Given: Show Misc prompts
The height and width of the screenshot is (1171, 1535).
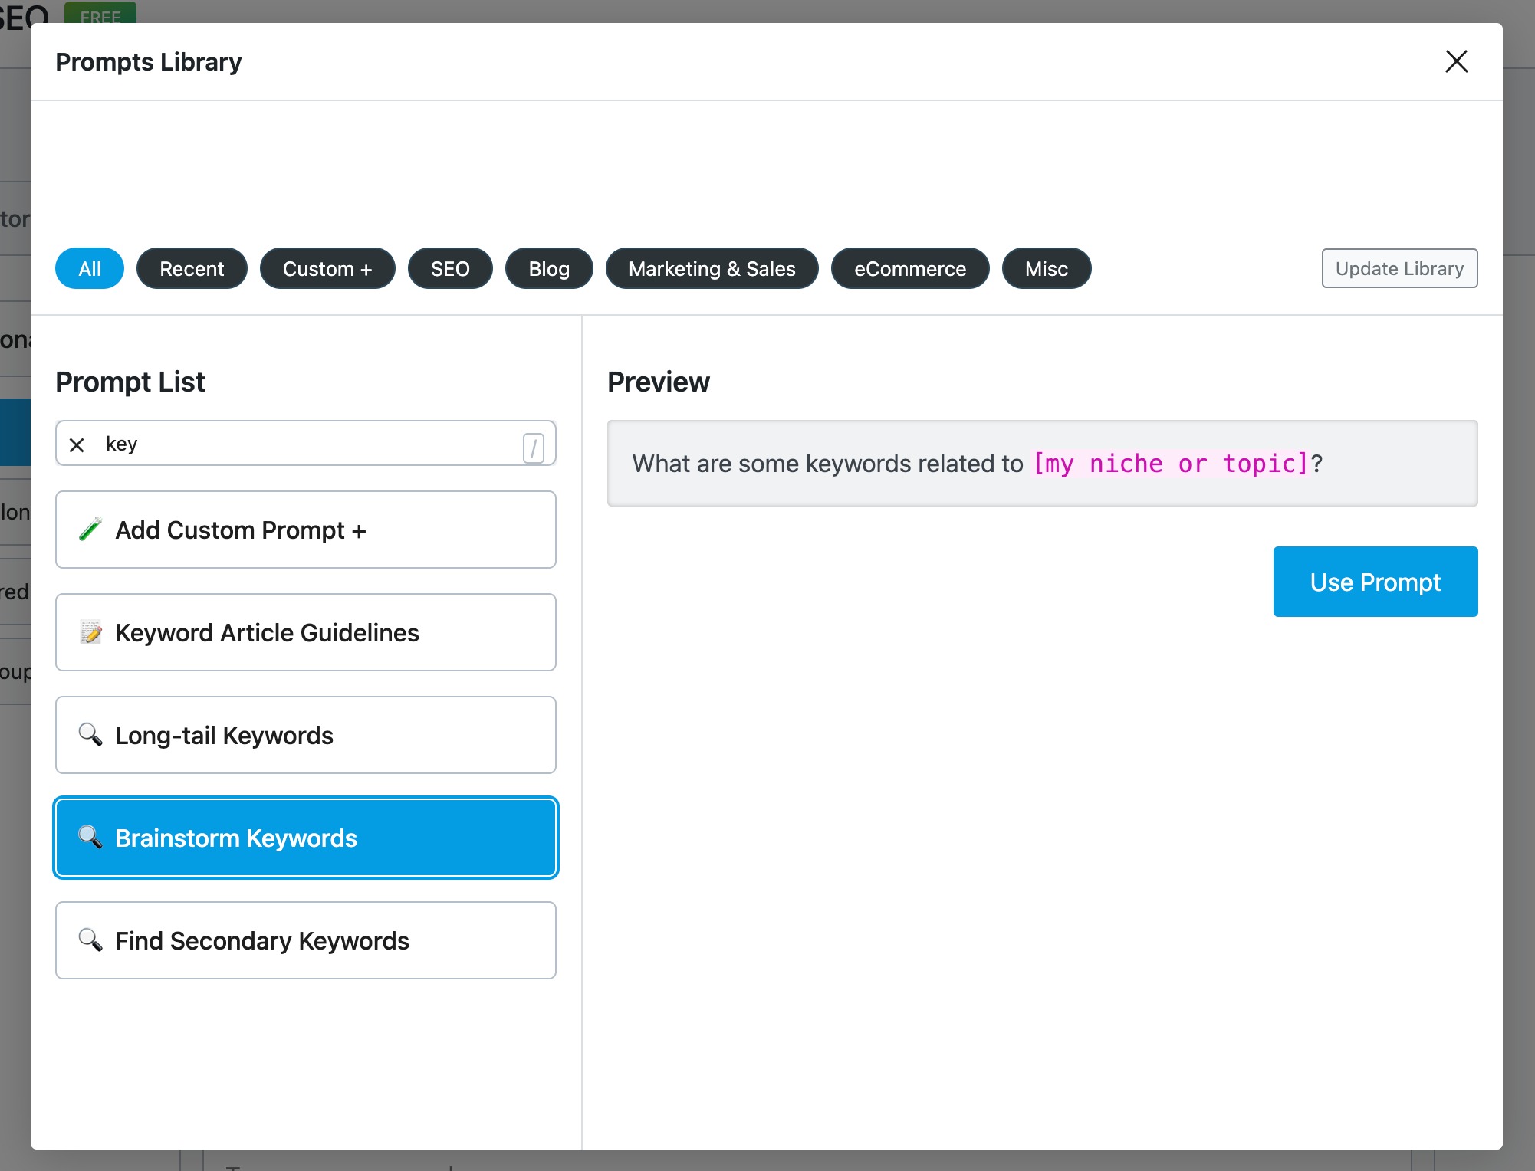Looking at the screenshot, I should (x=1047, y=269).
